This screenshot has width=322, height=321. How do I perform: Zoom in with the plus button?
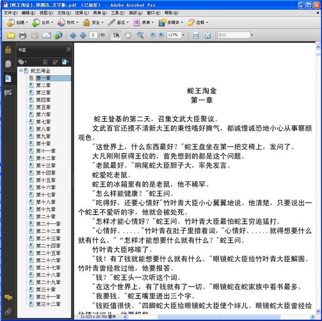pyautogui.click(x=162, y=35)
